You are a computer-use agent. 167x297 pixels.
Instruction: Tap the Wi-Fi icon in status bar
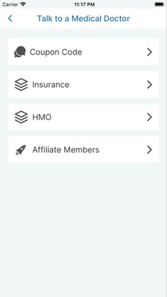coord(23,4)
